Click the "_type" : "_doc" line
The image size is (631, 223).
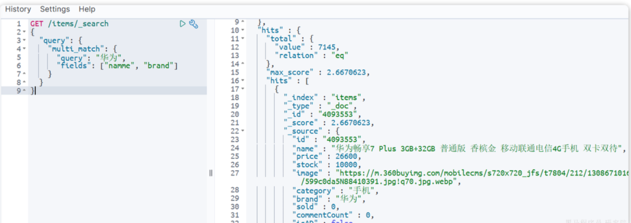(320, 106)
